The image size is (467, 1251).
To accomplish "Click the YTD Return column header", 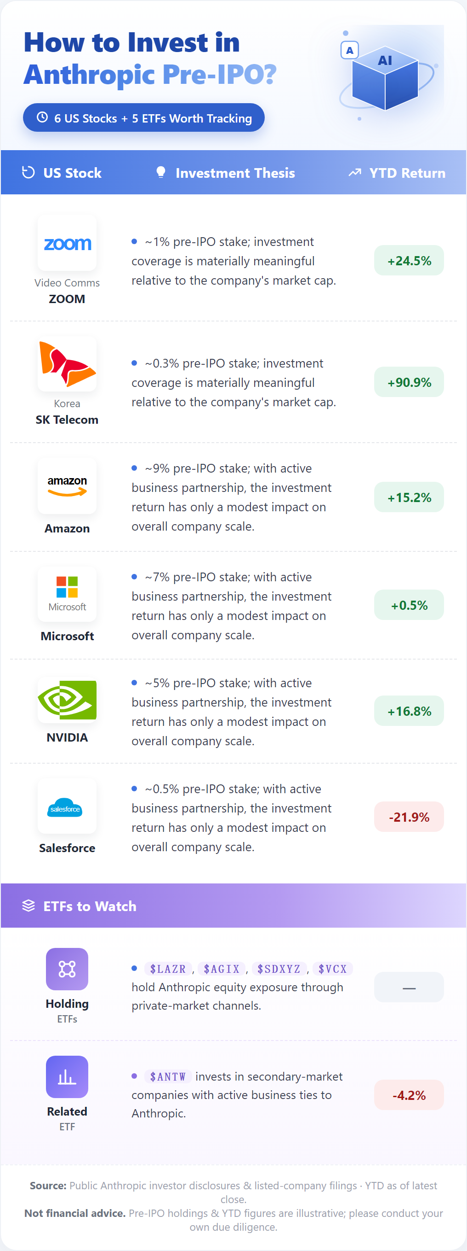I will [397, 173].
